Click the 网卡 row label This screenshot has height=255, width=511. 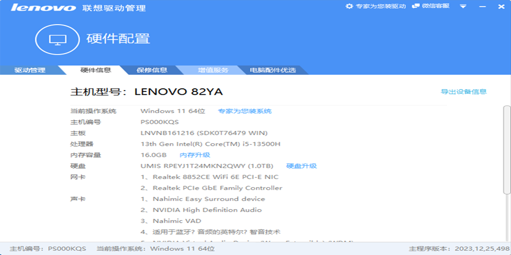click(78, 177)
